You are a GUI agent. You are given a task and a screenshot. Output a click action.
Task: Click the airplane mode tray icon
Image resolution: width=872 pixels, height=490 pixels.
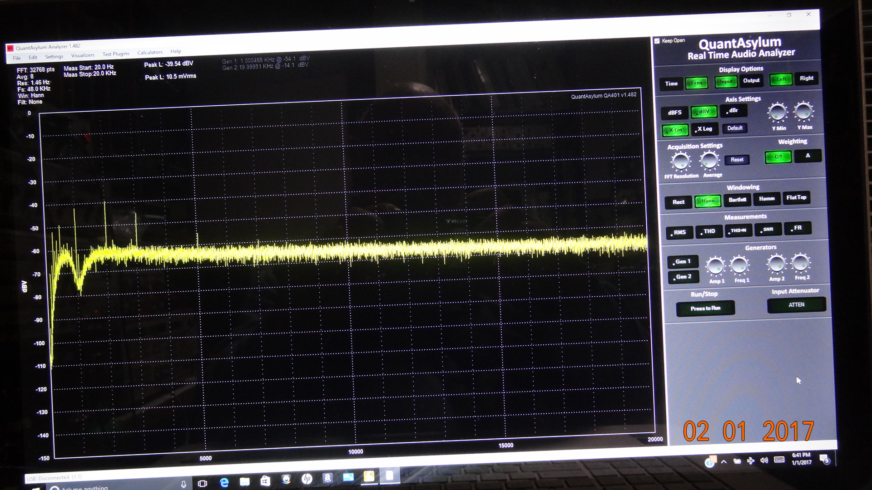pos(751,461)
